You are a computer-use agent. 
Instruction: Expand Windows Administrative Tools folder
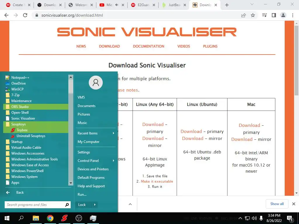click(36, 159)
